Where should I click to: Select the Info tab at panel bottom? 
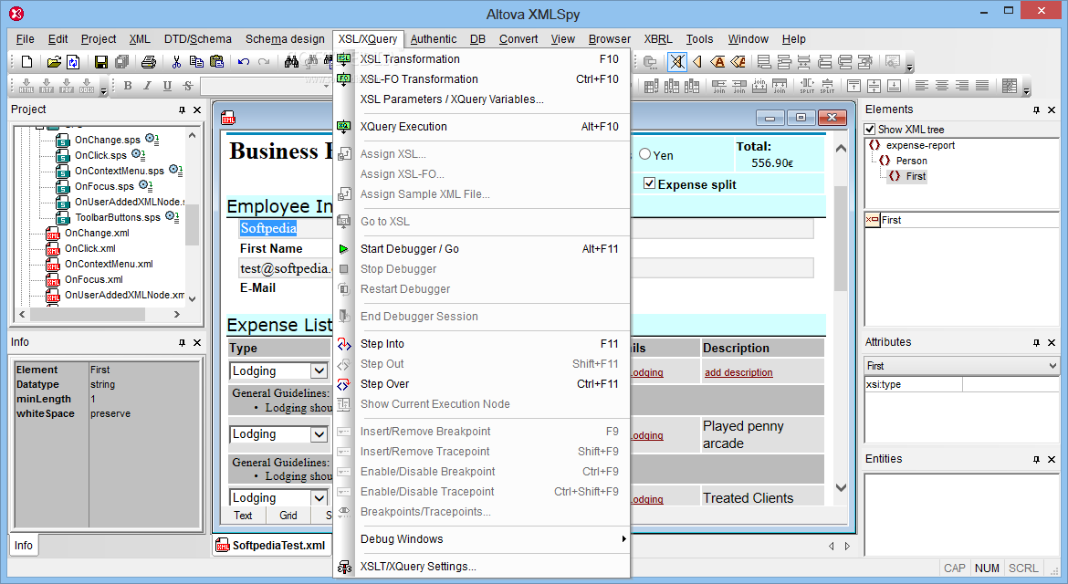coord(23,545)
